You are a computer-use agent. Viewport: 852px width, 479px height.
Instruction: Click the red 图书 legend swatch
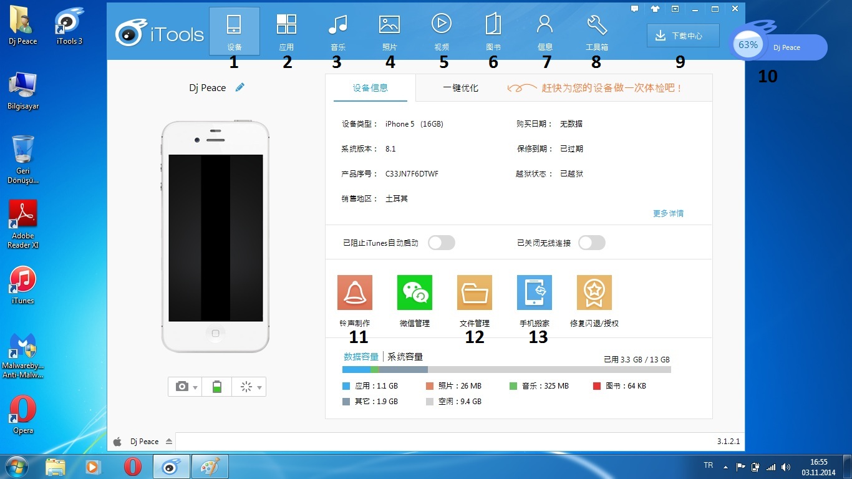coord(597,386)
